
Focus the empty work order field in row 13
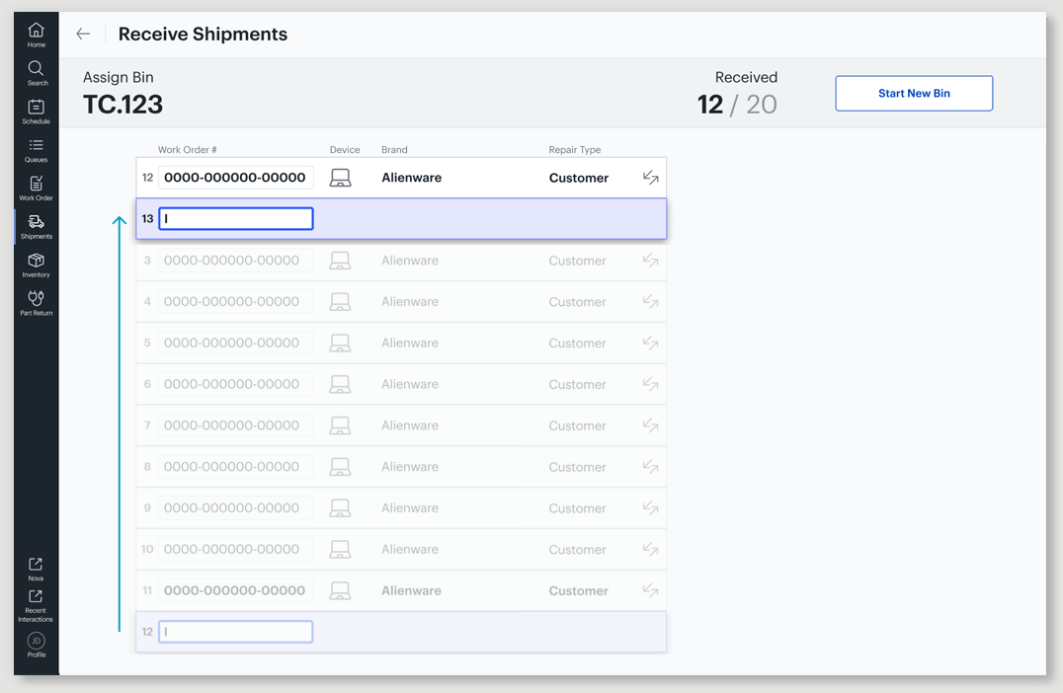click(x=236, y=219)
